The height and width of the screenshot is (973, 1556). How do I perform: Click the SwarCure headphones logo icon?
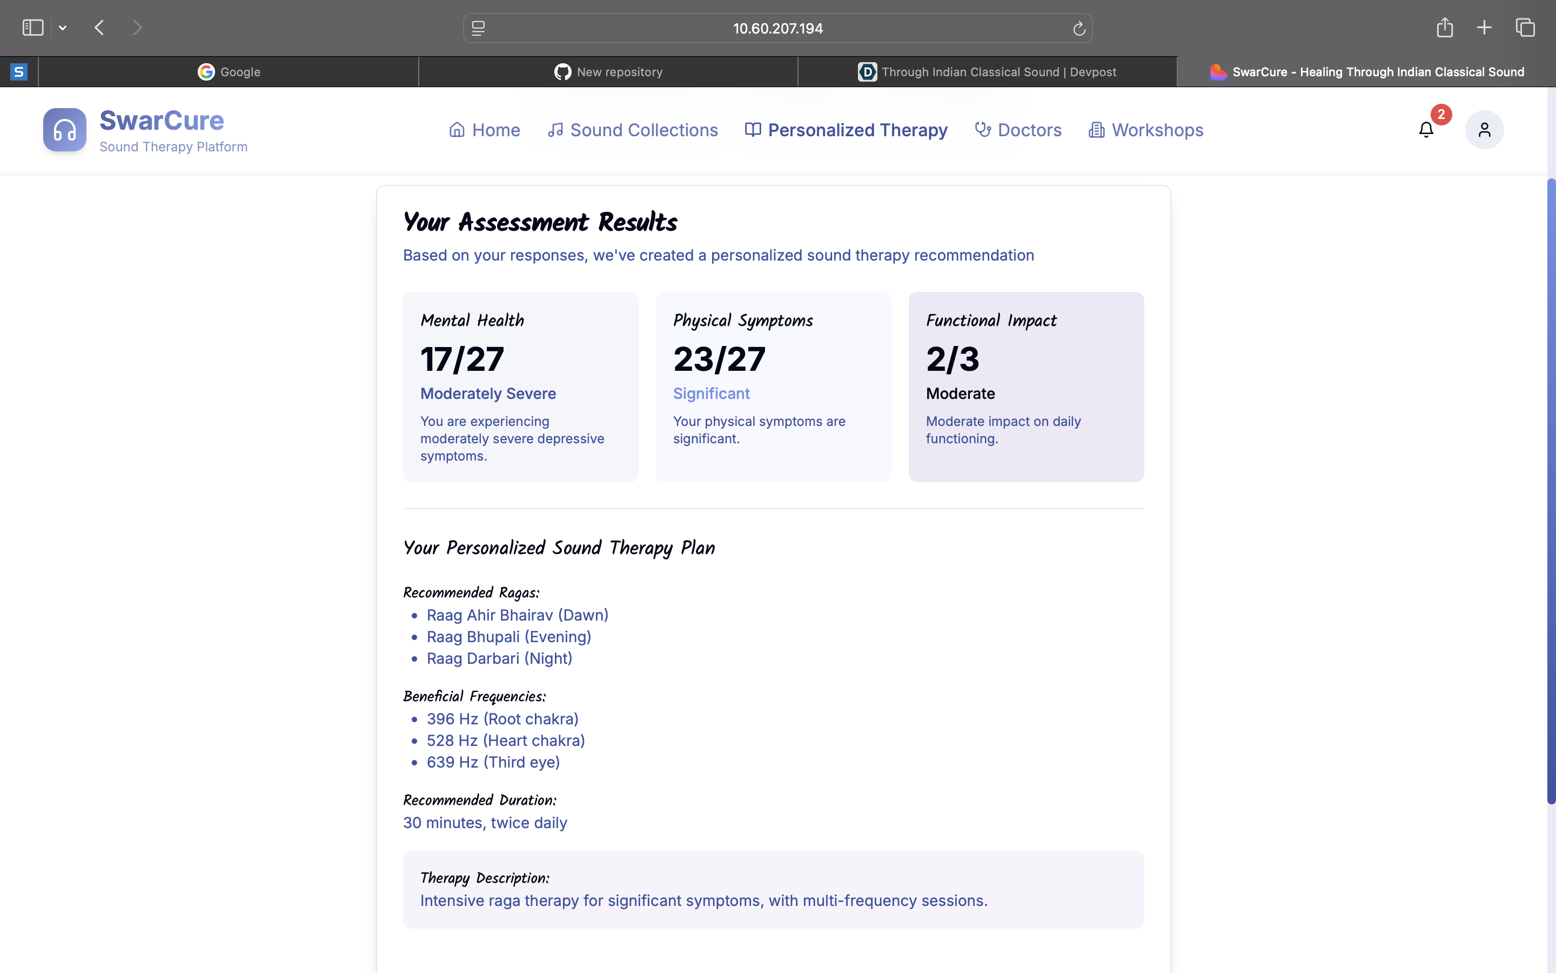click(64, 129)
